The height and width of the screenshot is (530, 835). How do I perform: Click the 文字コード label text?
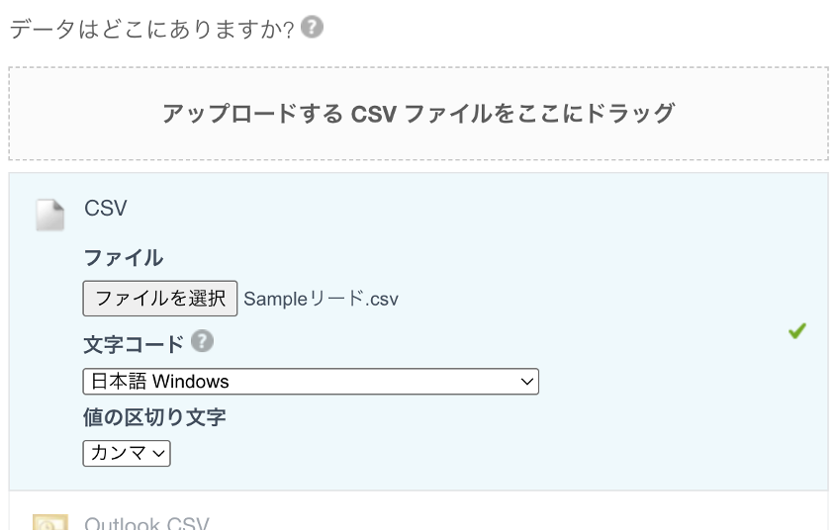point(134,345)
